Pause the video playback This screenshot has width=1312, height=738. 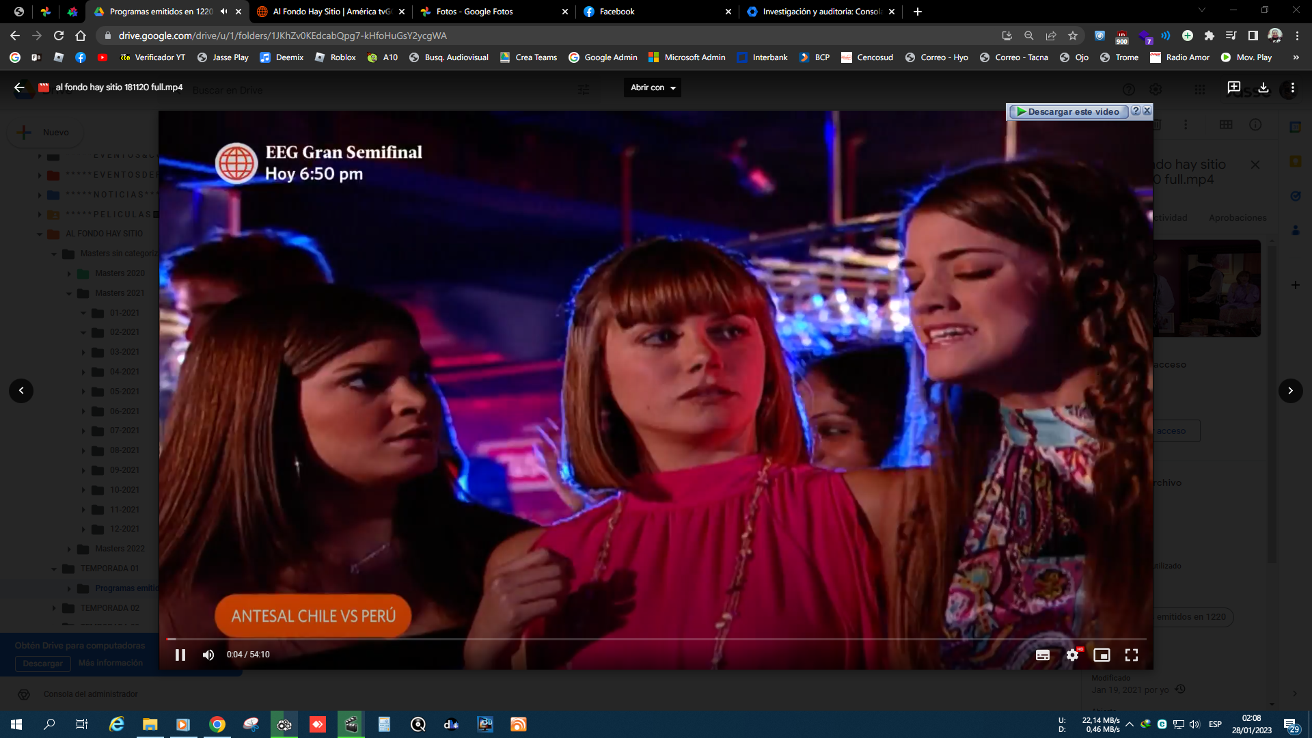click(x=180, y=655)
